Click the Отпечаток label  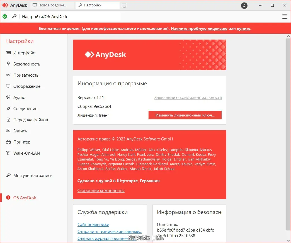[x=168, y=224]
